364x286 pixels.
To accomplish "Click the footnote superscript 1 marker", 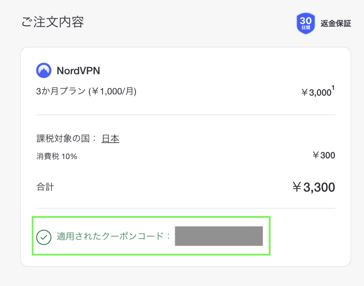I will [x=333, y=88].
